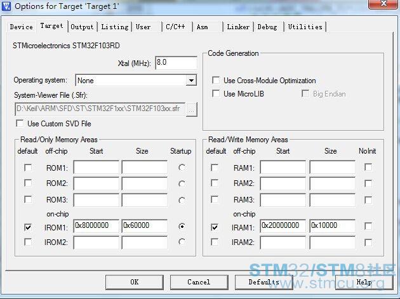Enable NoInit for RAM2

pos(368,183)
